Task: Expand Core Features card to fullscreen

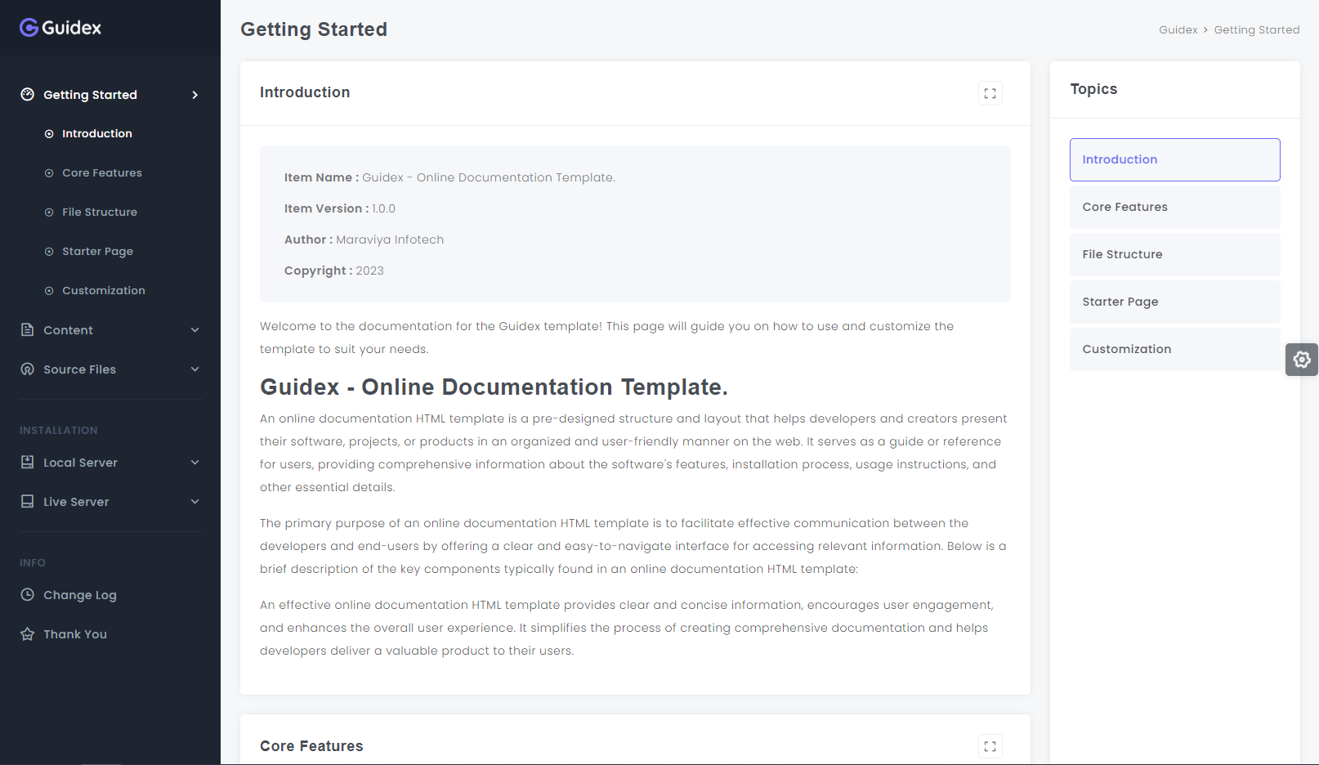Action: pos(990,746)
